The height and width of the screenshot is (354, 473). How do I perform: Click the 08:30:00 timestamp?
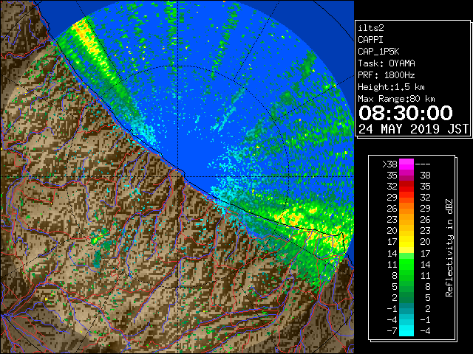[406, 113]
